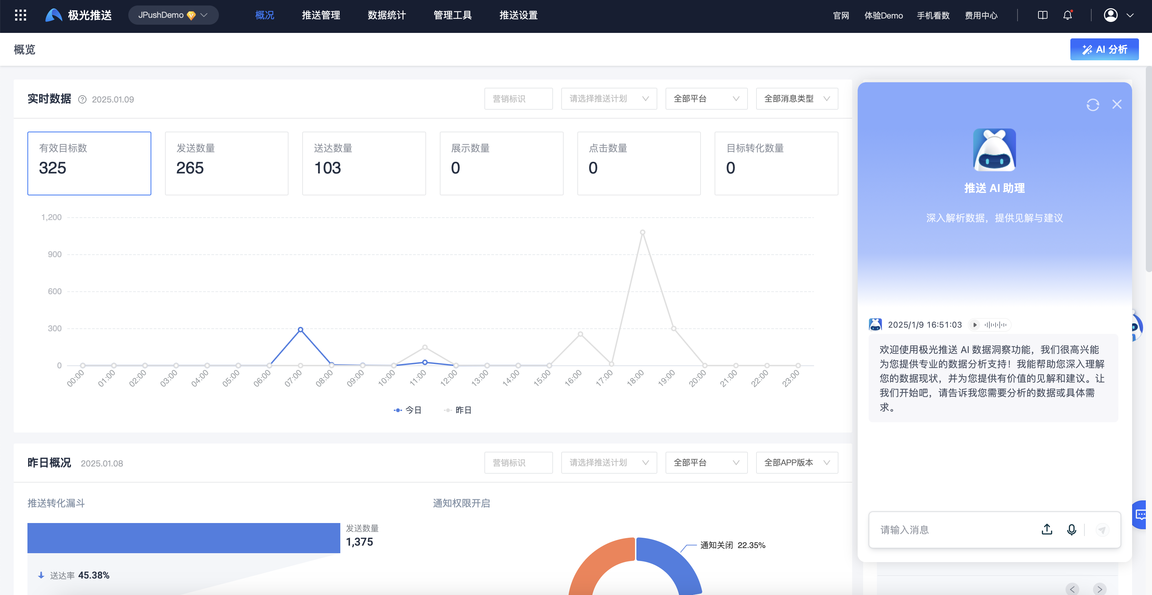This screenshot has height=595, width=1152.
Task: Open the 数据统计 menu
Action: point(386,15)
